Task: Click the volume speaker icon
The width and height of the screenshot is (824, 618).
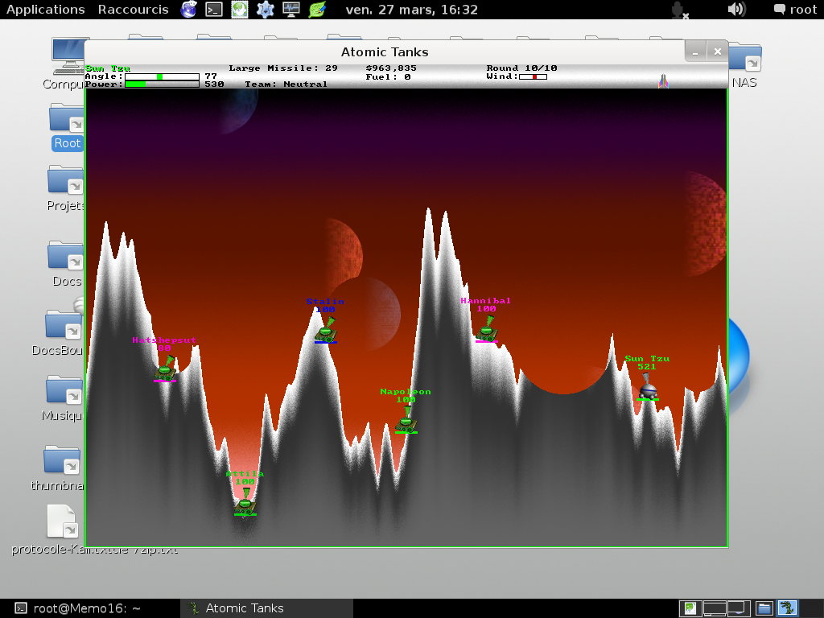Action: point(736,9)
